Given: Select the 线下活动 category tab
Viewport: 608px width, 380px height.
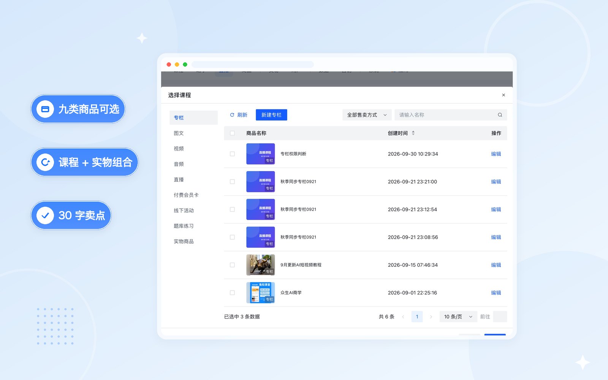Looking at the screenshot, I should (x=193, y=211).
